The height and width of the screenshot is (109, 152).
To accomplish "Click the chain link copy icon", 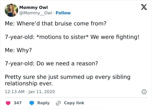I will 59,103.
